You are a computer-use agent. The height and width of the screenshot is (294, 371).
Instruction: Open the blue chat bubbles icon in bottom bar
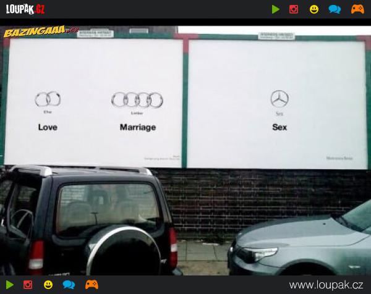69,285
